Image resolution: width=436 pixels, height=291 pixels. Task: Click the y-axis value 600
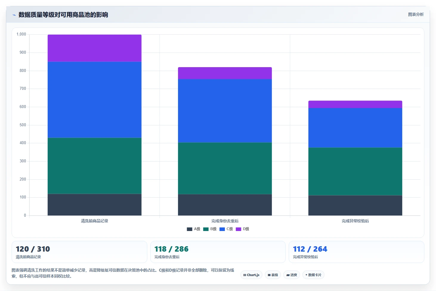(x=23, y=107)
